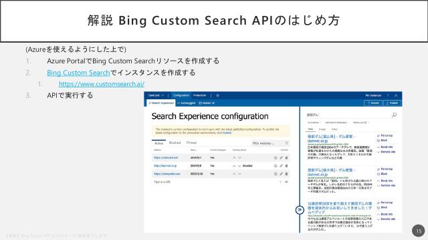This screenshot has width=428, height=240.
Task: Demote ranking down arrow for dampedia.com
Action: tap(239, 173)
